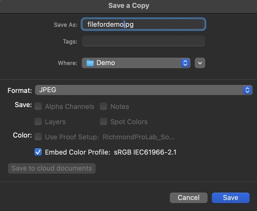This screenshot has width=257, height=211.
Task: Click the Save As filename field
Action: pyautogui.click(x=143, y=24)
